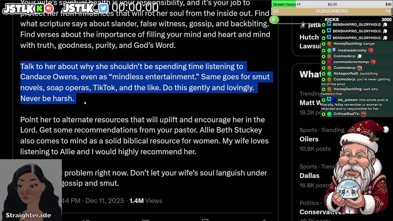Click the 3000 Kicks goal value
Screen dimensions: 393x221
pos(387,20)
